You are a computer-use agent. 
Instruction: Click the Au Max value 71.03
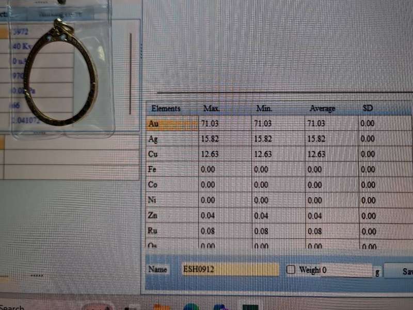(208, 123)
